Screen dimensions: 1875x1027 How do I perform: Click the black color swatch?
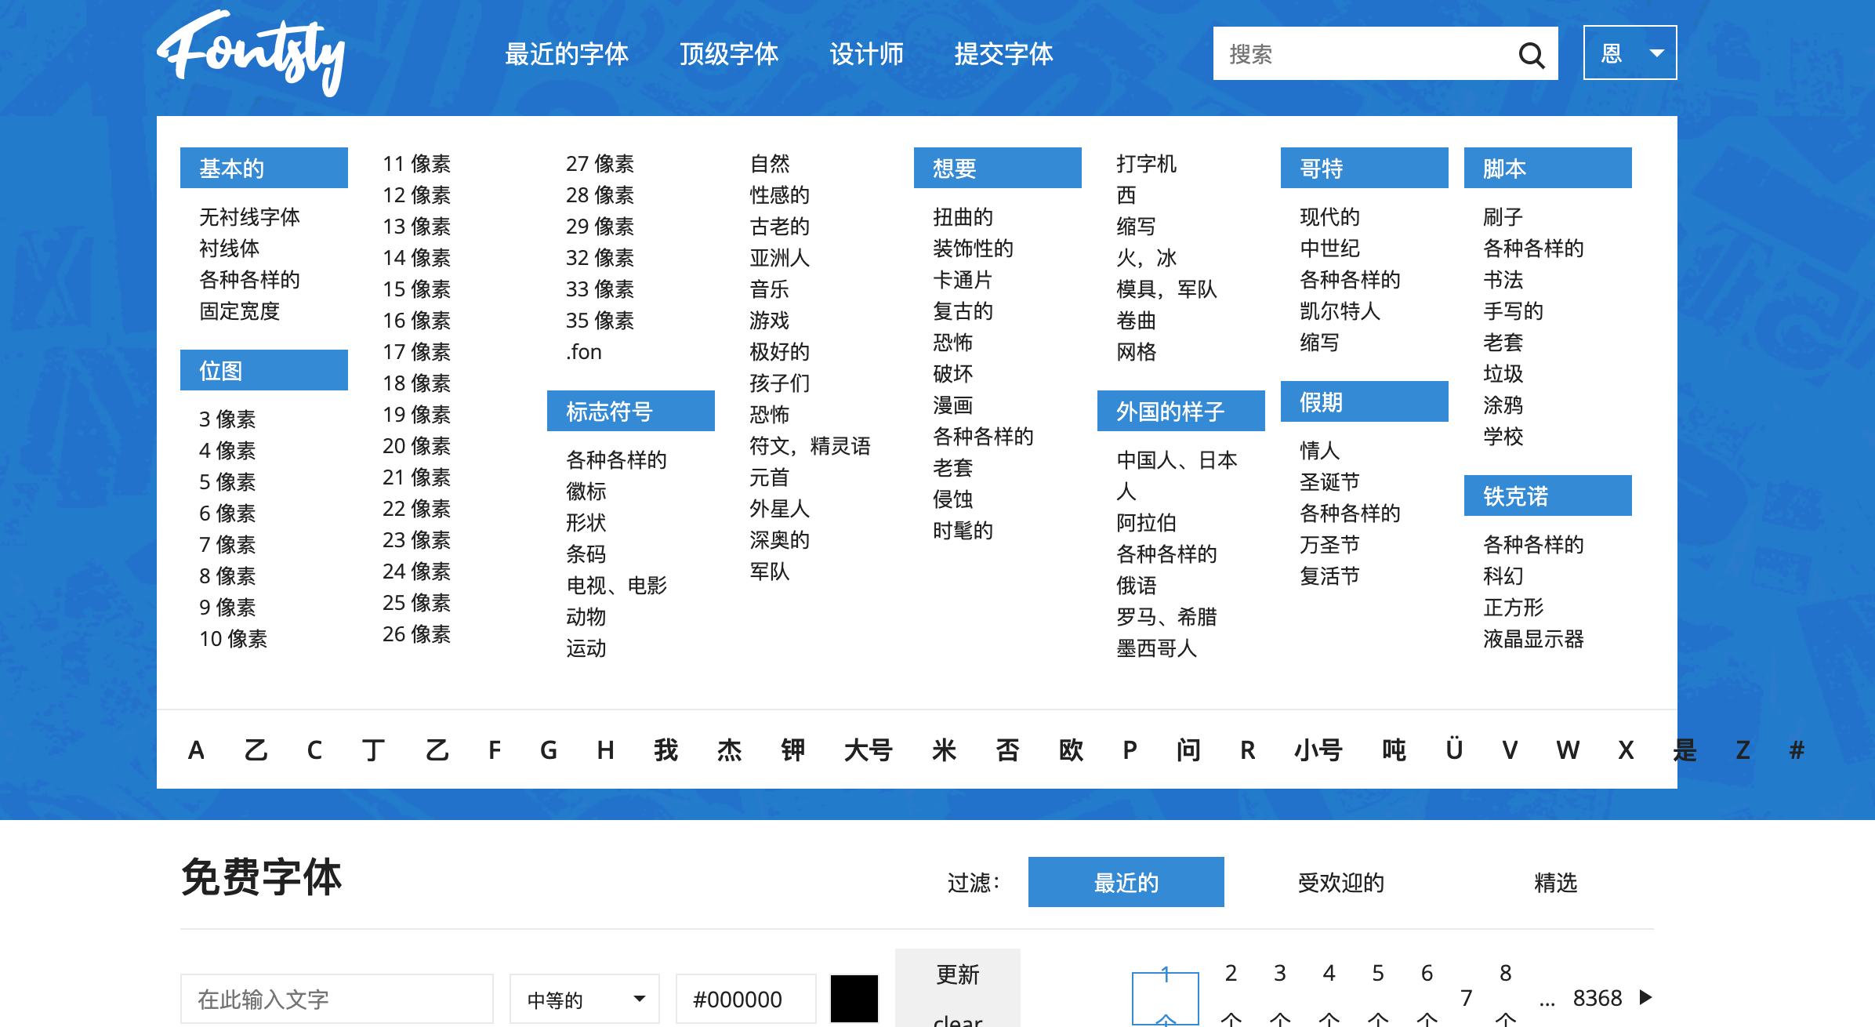click(x=854, y=999)
